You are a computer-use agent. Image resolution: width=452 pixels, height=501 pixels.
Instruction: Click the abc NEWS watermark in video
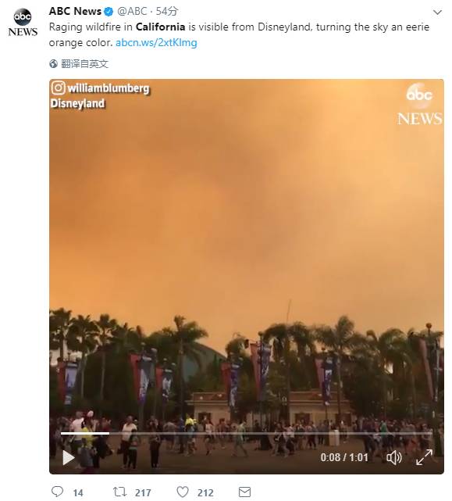coord(419,104)
